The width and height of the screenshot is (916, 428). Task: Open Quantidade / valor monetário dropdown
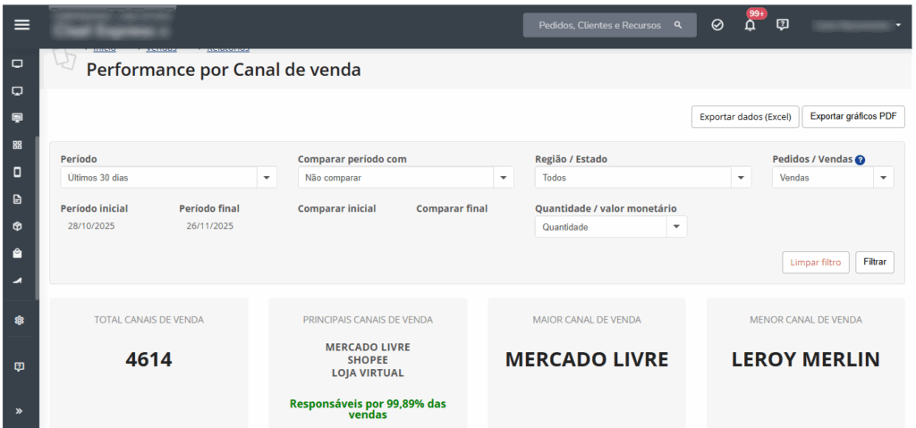tap(611, 227)
